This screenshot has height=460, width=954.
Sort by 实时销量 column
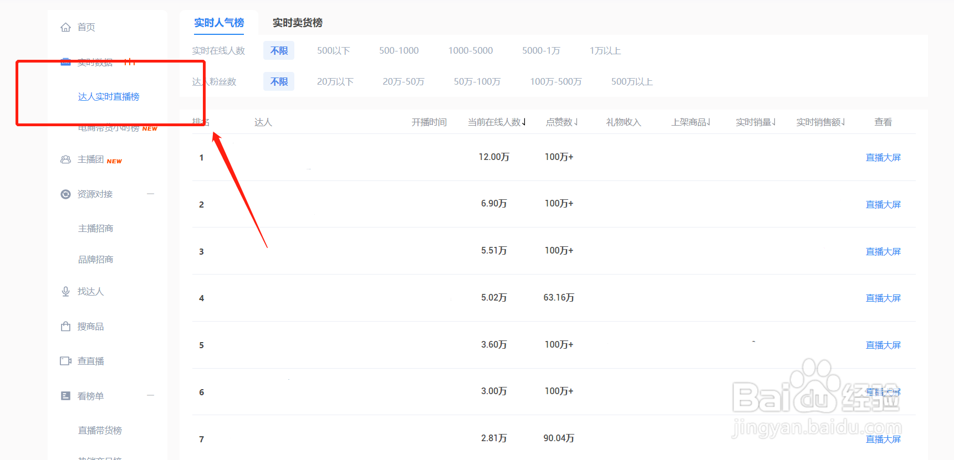[x=756, y=122]
